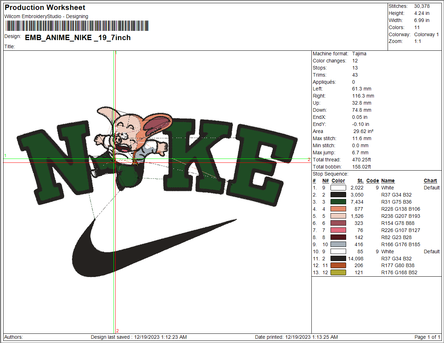The height and width of the screenshot is (343, 444).
Task: Select the mauve swatch R154 G78 B88
Action: point(338,223)
